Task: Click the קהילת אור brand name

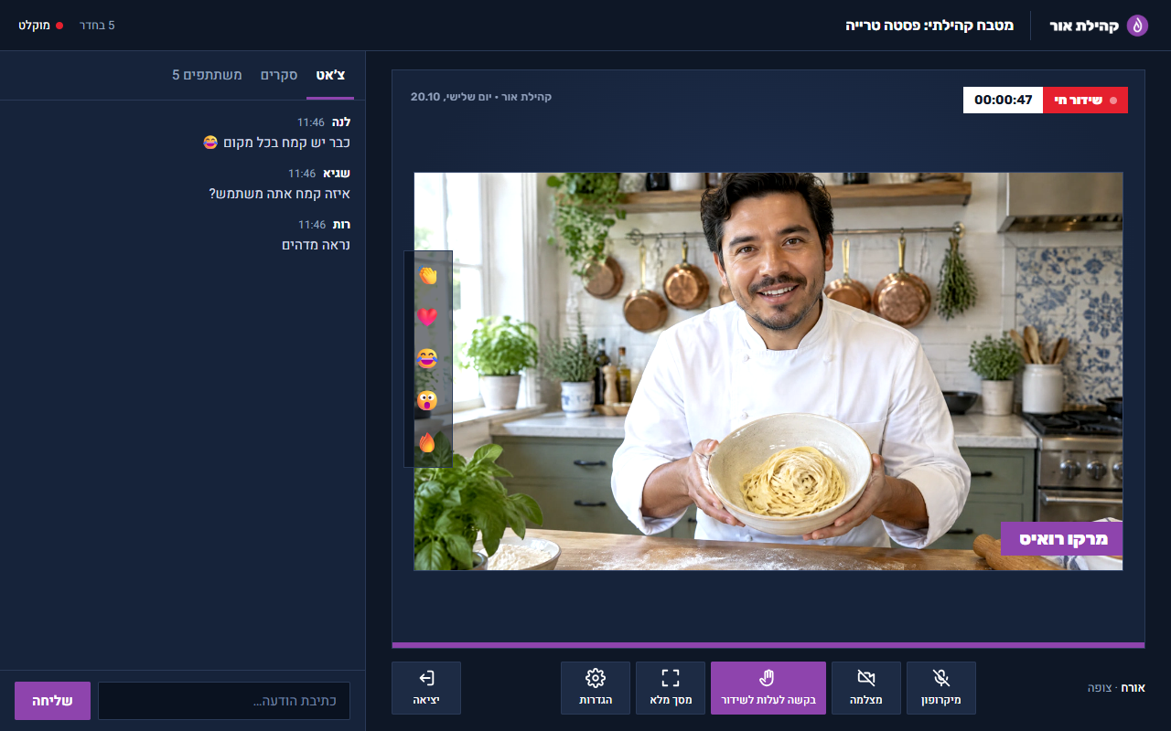Action: [x=1084, y=26]
